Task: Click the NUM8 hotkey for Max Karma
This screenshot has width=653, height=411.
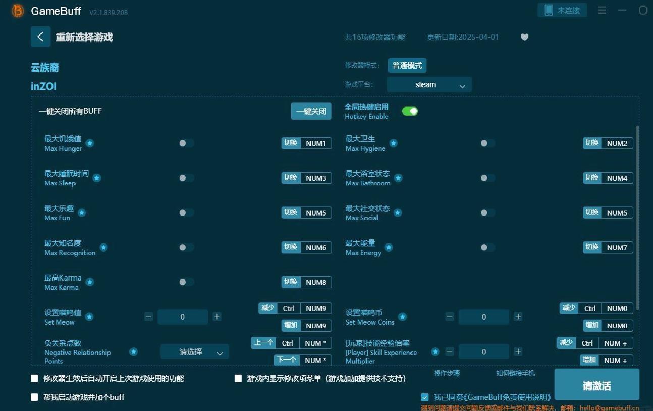Action: pyautogui.click(x=316, y=282)
